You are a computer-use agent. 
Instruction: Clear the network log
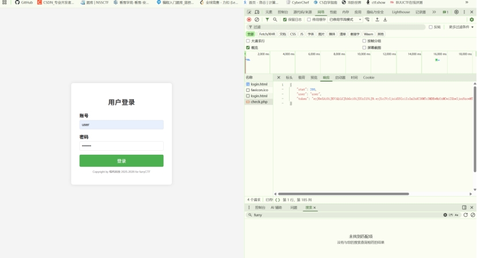tap(257, 19)
